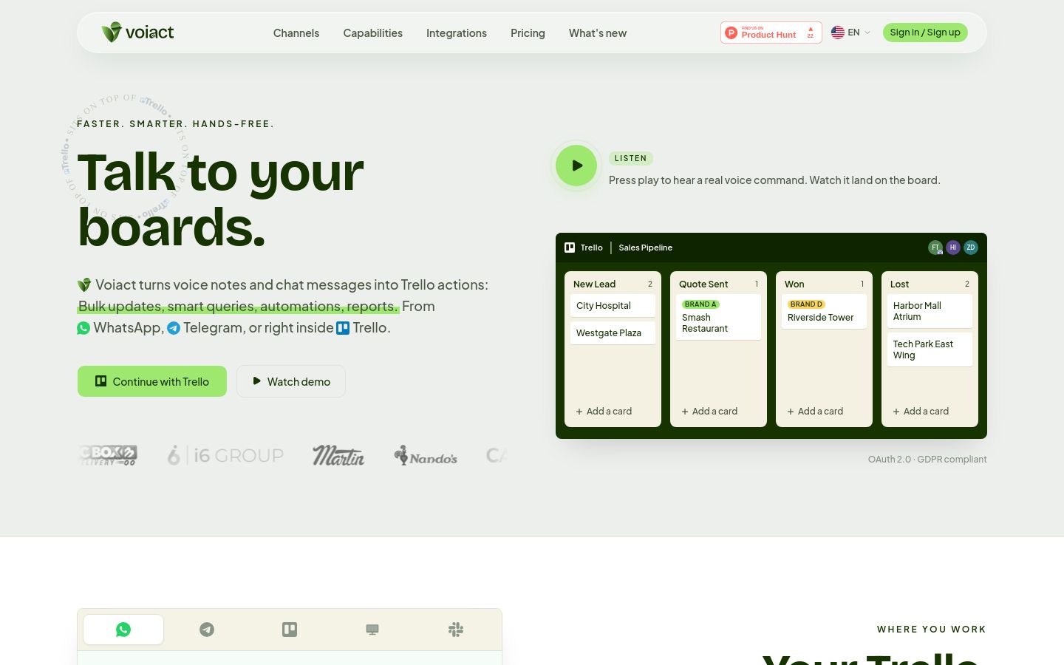Select the Sales Pipeline board title

pos(646,248)
